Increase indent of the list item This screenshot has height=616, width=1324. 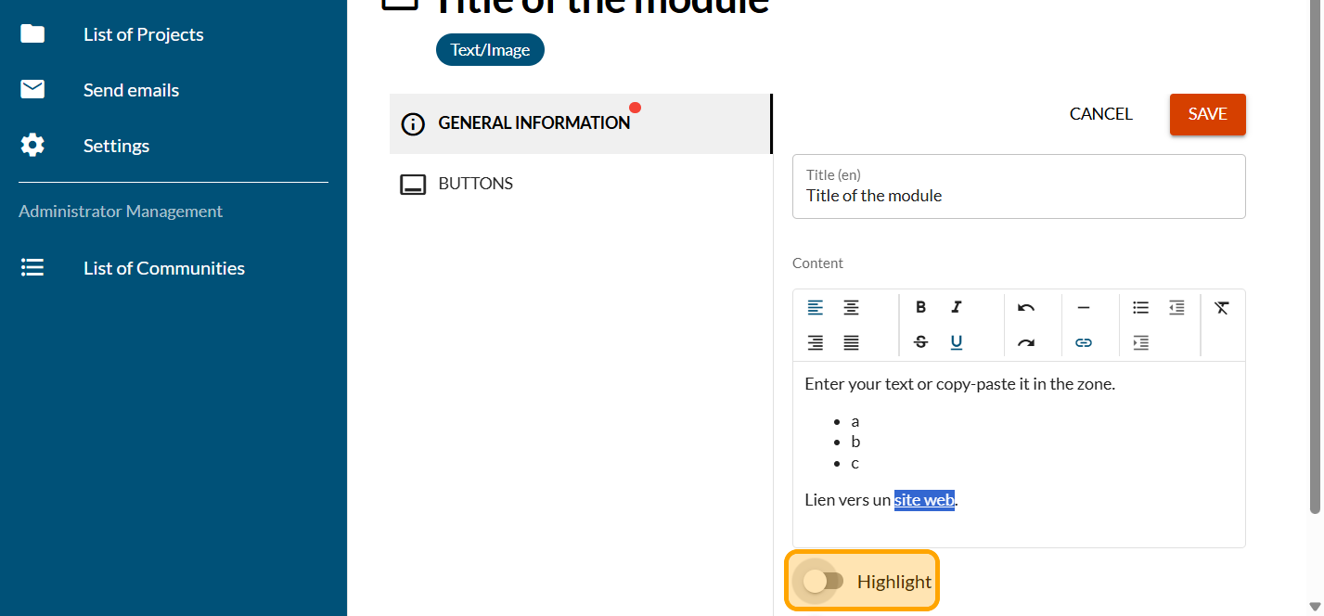(1140, 343)
